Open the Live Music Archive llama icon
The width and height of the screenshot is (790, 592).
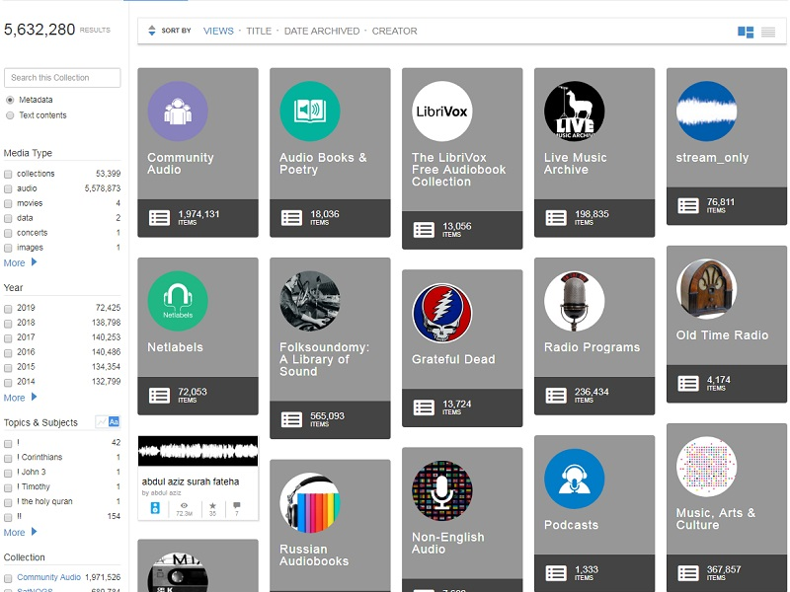coord(575,111)
